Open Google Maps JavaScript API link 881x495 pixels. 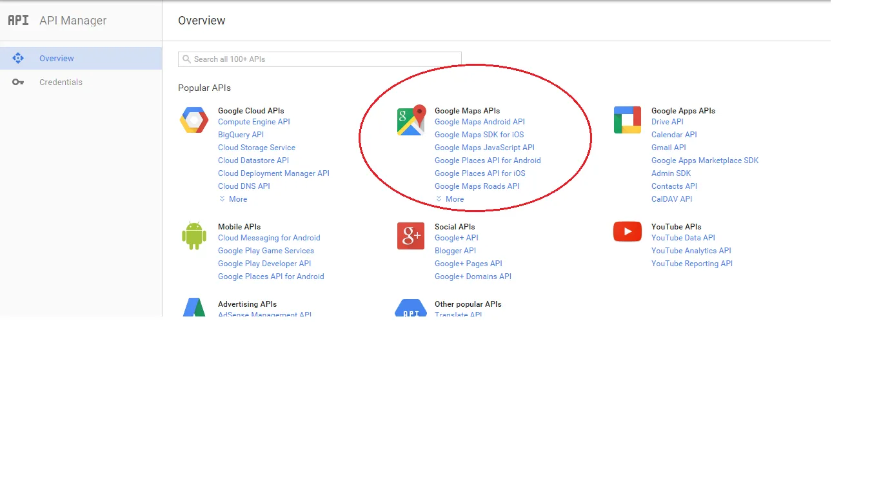coord(484,148)
